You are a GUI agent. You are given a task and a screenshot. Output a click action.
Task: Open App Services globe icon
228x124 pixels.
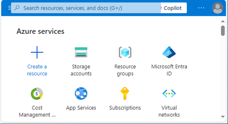click(81, 93)
